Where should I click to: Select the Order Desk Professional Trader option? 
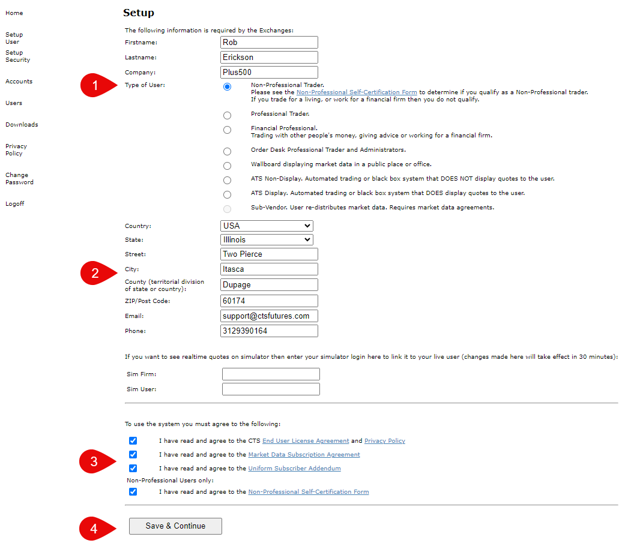click(227, 151)
